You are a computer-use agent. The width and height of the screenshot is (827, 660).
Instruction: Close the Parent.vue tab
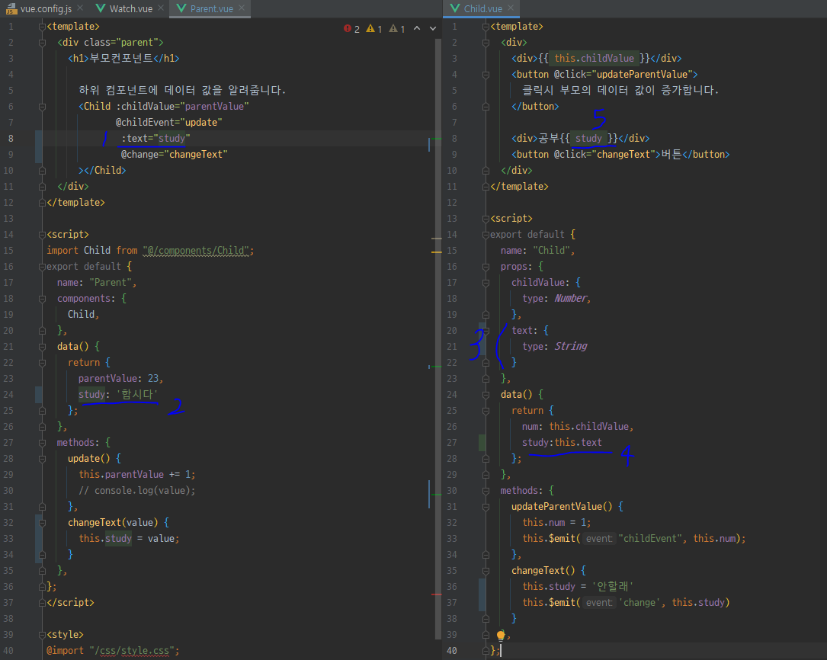pos(242,8)
